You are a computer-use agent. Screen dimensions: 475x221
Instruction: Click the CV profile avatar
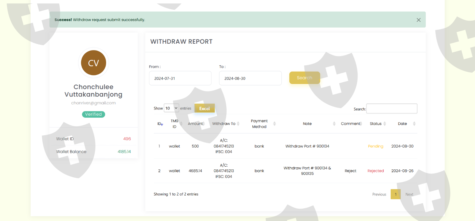[x=93, y=63]
